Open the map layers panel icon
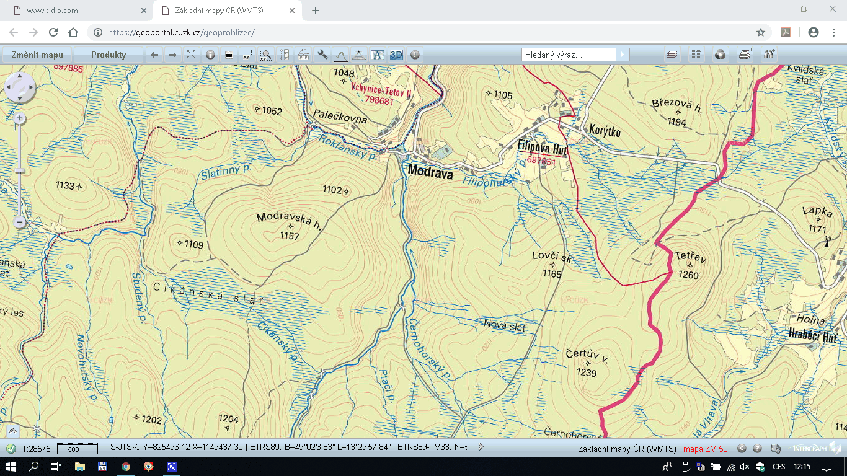 (x=672, y=55)
